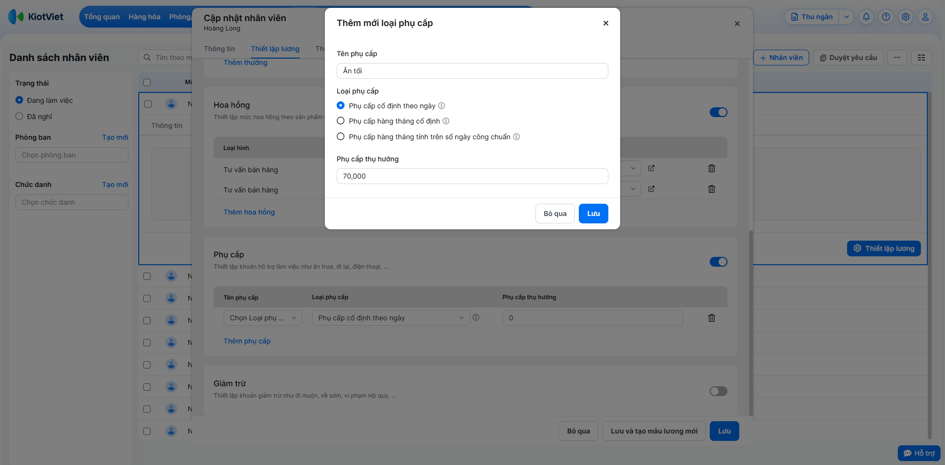Viewport: 945px width, 465px height.
Task: Click Lưu và tạo mẫu lương mới
Action: [x=654, y=431]
